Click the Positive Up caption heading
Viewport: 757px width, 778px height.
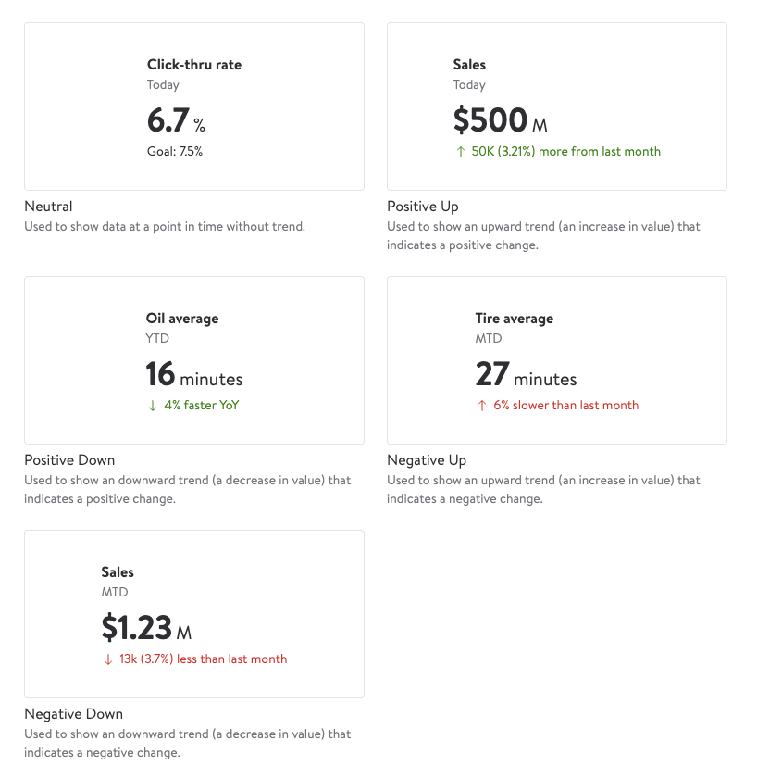[x=423, y=207]
